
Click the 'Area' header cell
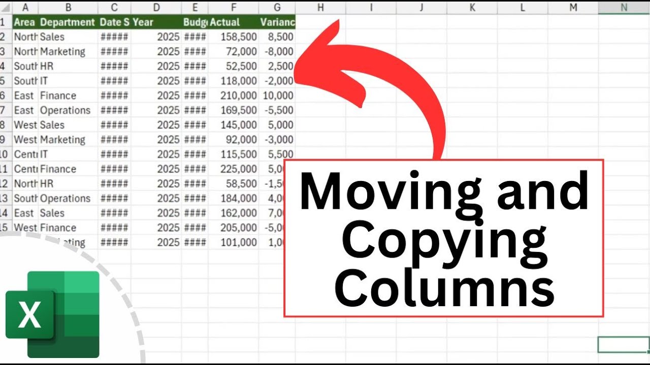(x=25, y=22)
